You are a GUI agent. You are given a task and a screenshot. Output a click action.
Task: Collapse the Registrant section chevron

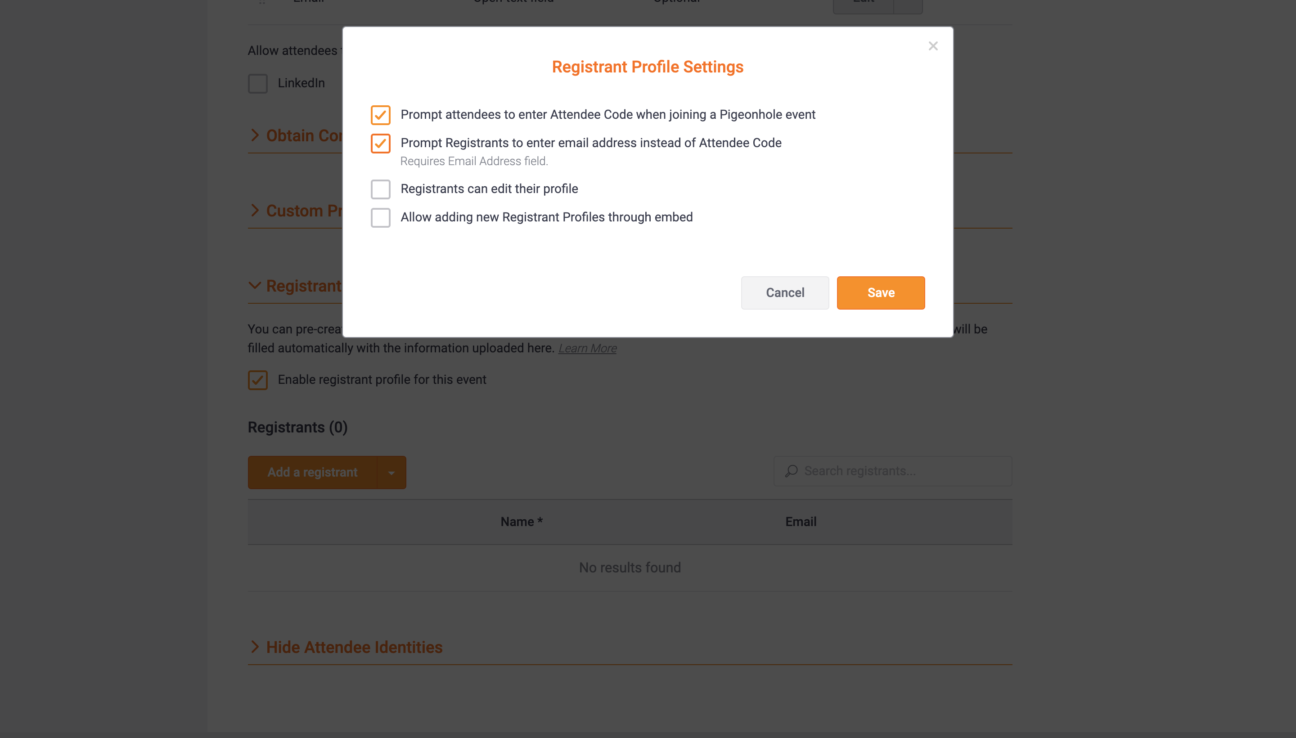pyautogui.click(x=254, y=285)
